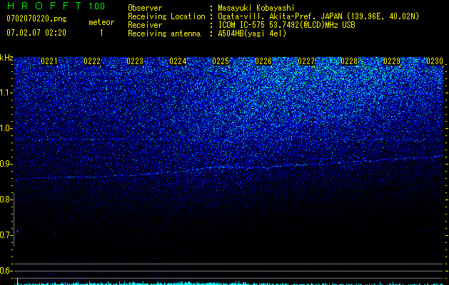The width and height of the screenshot is (449, 285).
Task: Click the HROFFT 1.0.0 title text
Action: (56, 6)
